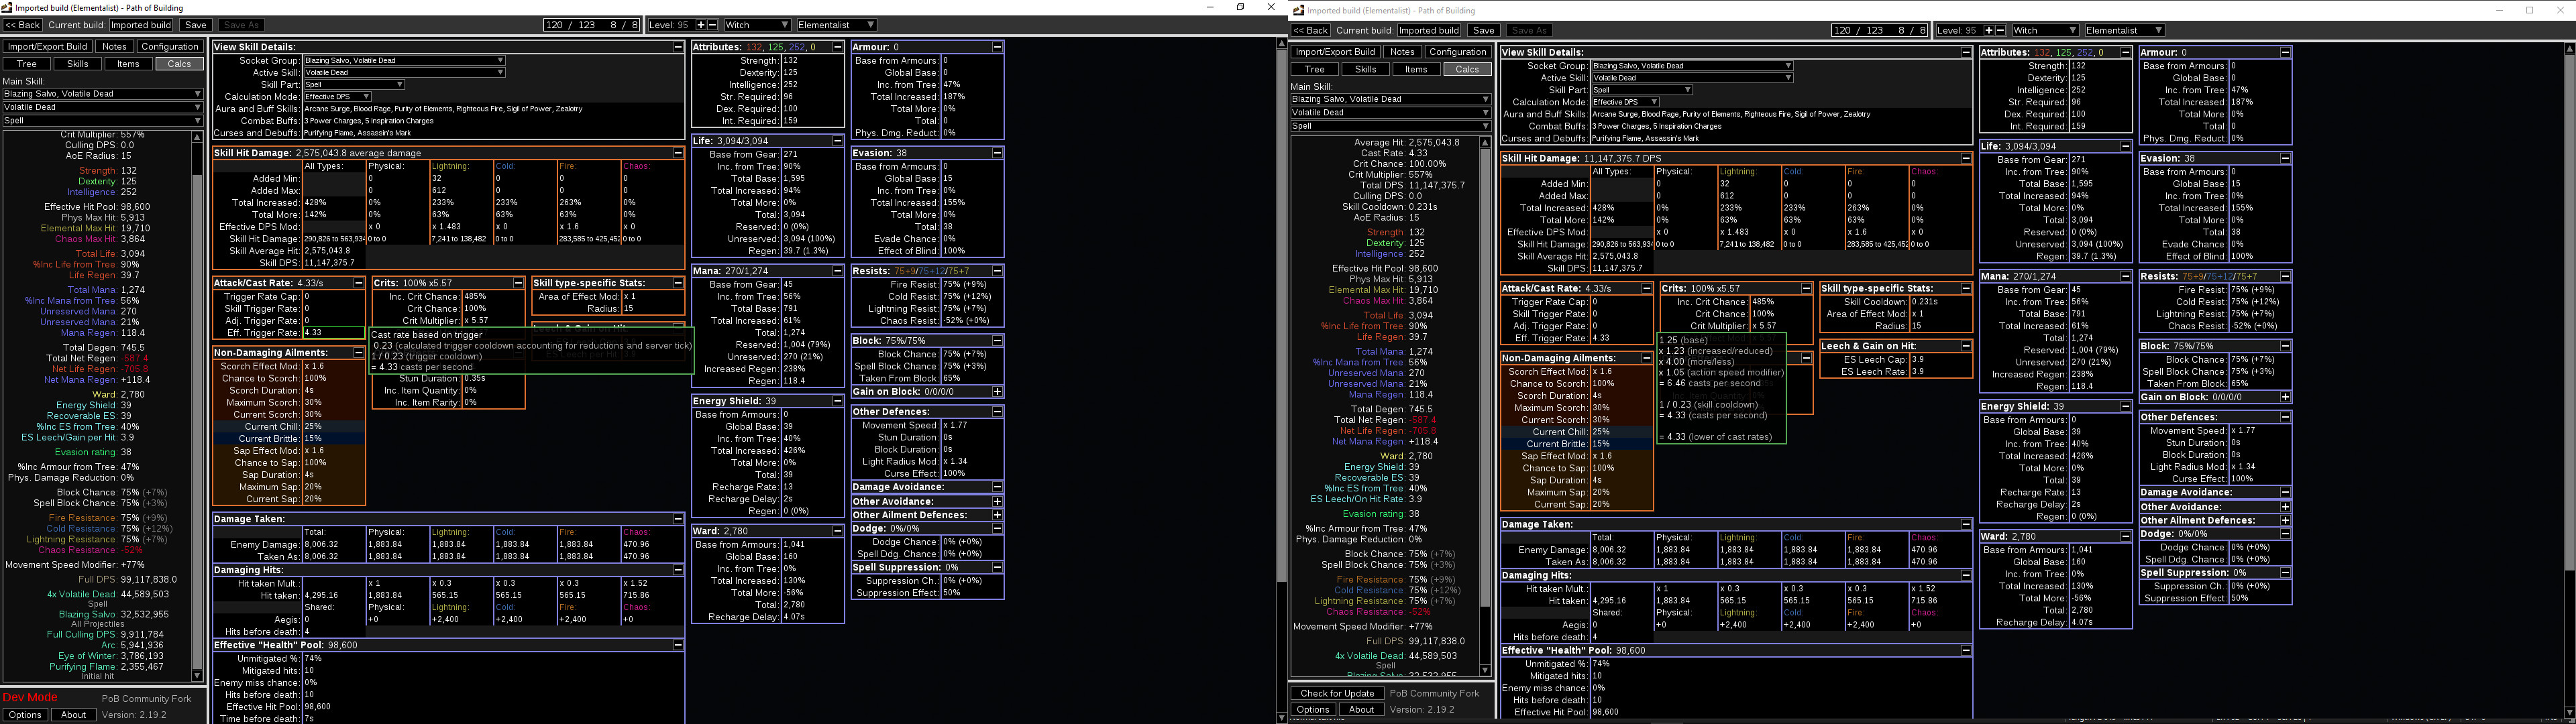The width and height of the screenshot is (2576, 724).
Task: Expand Other Avoidance section in right window
Action: coord(2285,507)
